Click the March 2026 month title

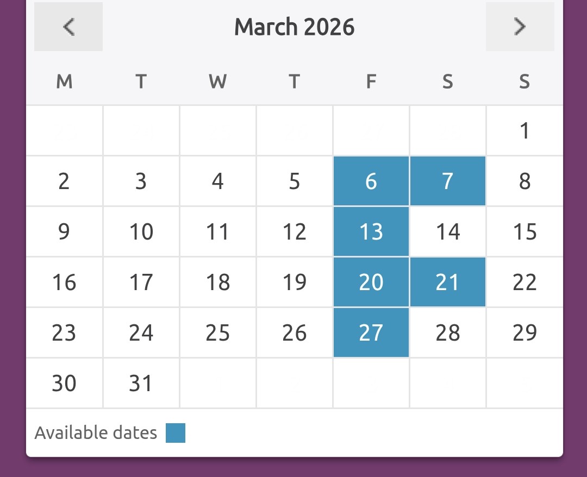point(294,27)
